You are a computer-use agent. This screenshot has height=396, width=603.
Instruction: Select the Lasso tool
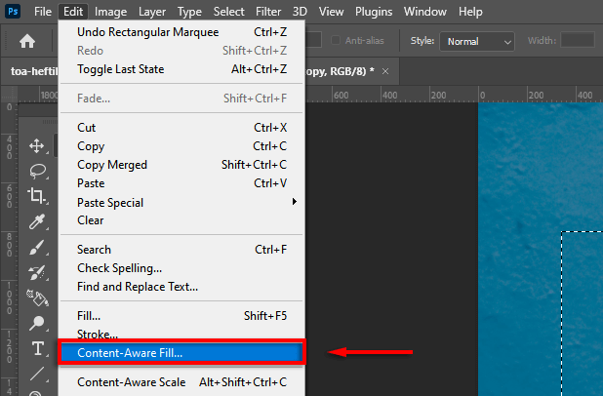37,171
